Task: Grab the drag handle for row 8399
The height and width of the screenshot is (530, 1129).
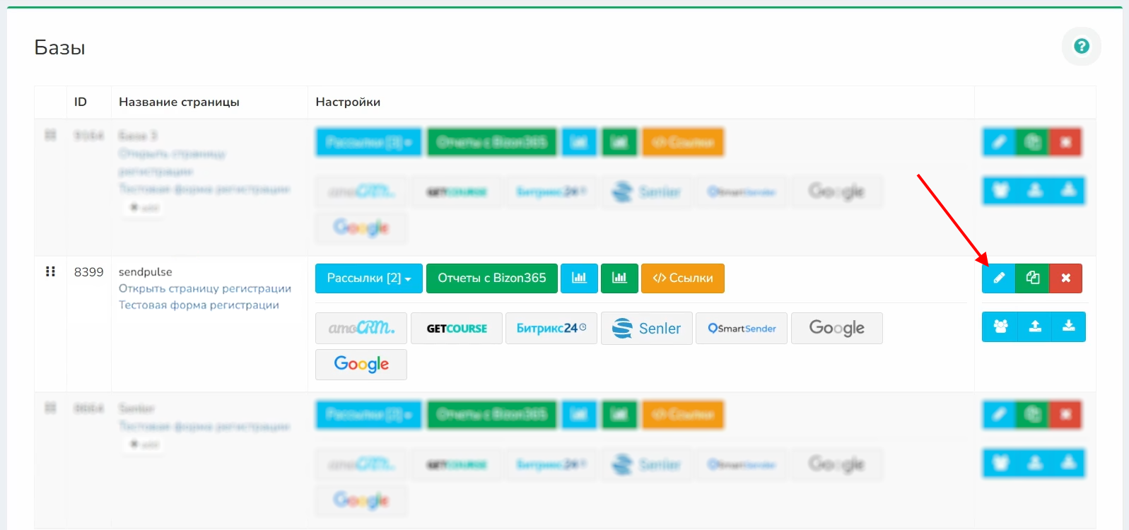Action: click(x=50, y=271)
